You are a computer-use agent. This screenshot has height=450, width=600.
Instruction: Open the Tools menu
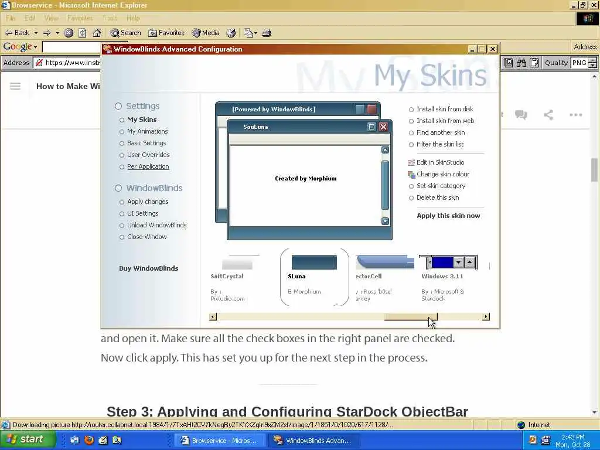110,18
